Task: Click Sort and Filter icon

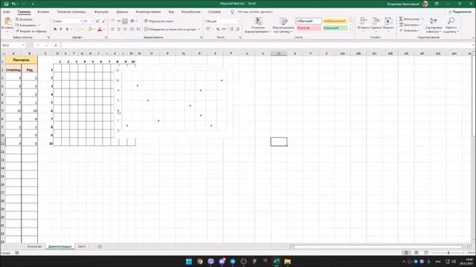Action: click(x=434, y=21)
